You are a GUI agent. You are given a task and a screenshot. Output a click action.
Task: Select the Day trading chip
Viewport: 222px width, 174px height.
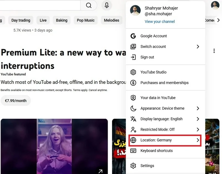click(21, 20)
